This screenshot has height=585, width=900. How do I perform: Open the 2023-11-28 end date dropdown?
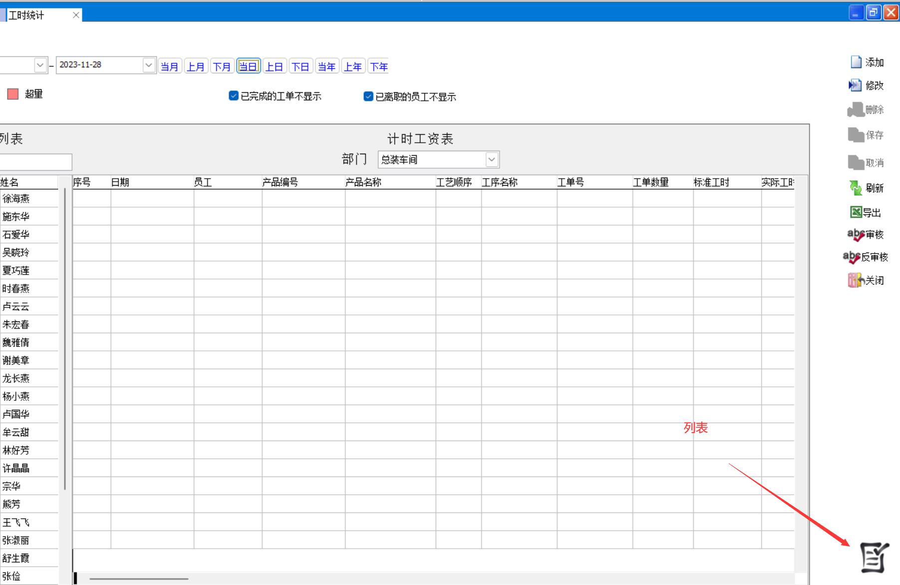(148, 65)
